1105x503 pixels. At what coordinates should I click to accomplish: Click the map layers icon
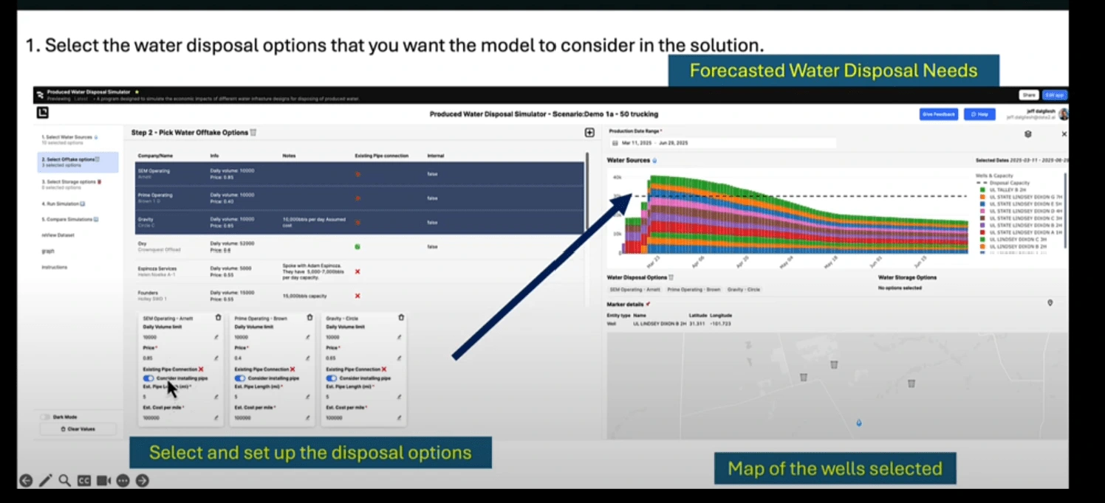pos(1027,134)
